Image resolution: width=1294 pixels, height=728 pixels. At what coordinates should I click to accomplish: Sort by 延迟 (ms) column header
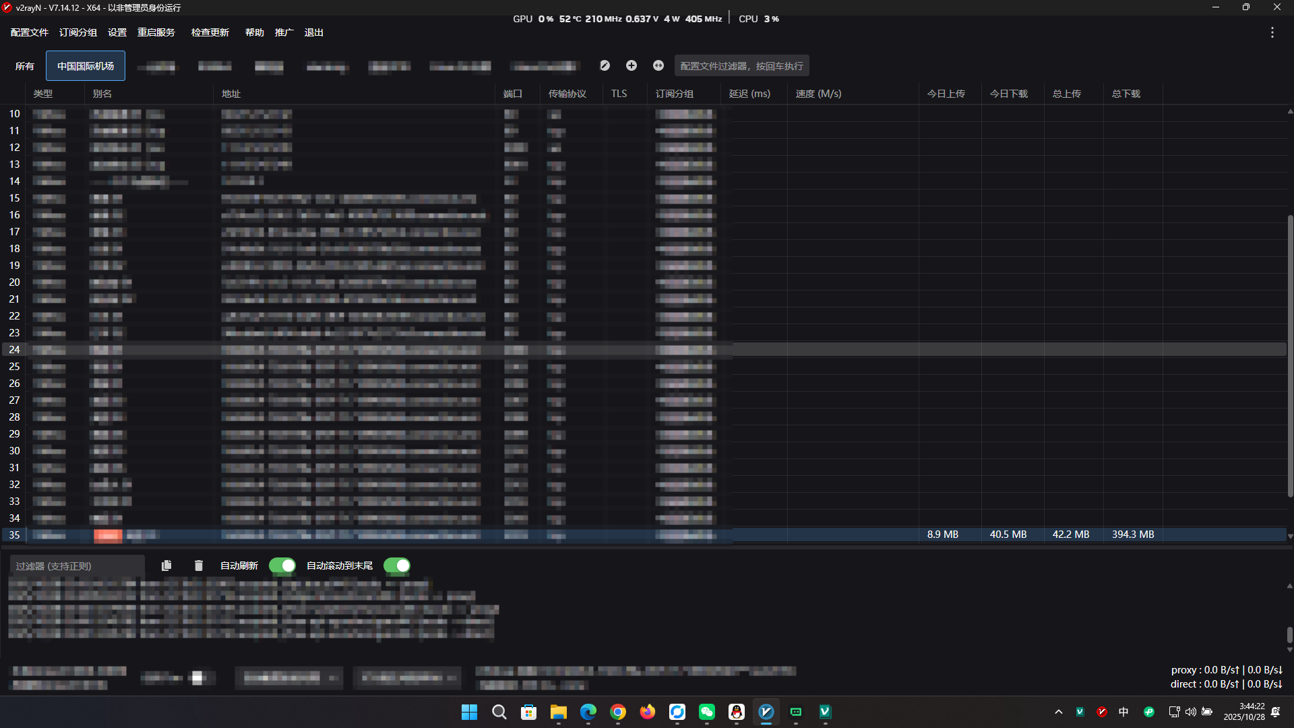pos(749,94)
